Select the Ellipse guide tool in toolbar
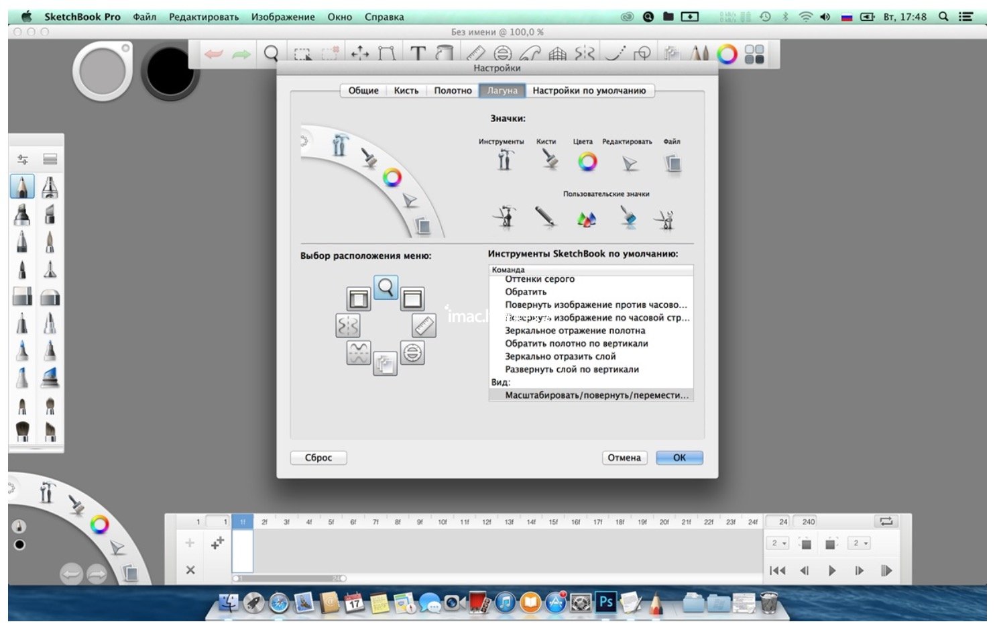This screenshot has height=632, width=995. point(503,54)
